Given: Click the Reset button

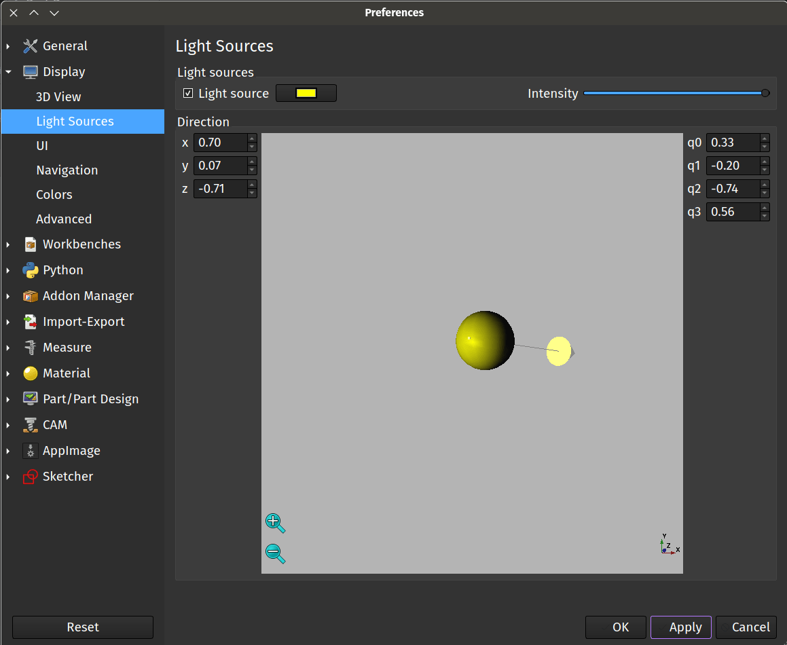Looking at the screenshot, I should (83, 627).
